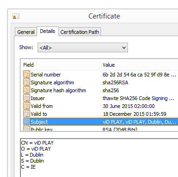The width and height of the screenshot is (178, 177).
Task: Click the 30 June 2015 02:00:00 value
Action: point(128,106)
